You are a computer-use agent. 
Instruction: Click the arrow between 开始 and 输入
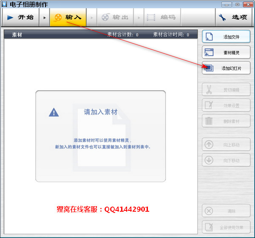tap(45, 17)
